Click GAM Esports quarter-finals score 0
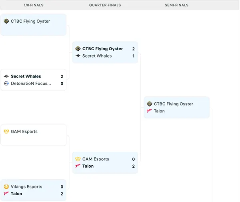Image resolution: width=240 pixels, height=202 pixels. point(134,159)
